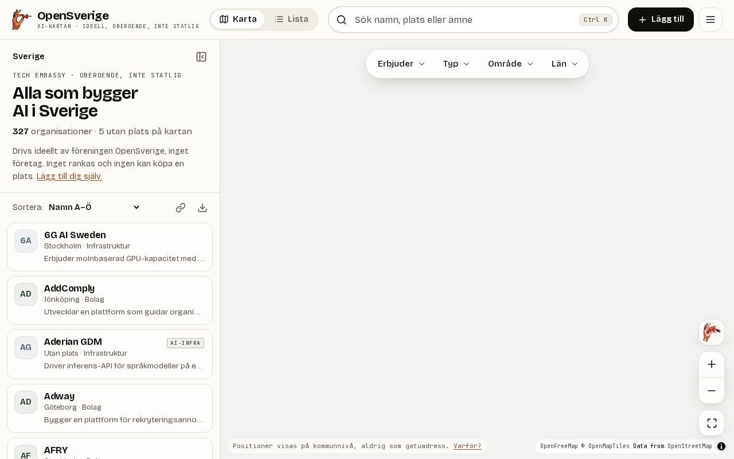Open the OpenStreetMap attribution link
The height and width of the screenshot is (459, 734).
pos(689,446)
